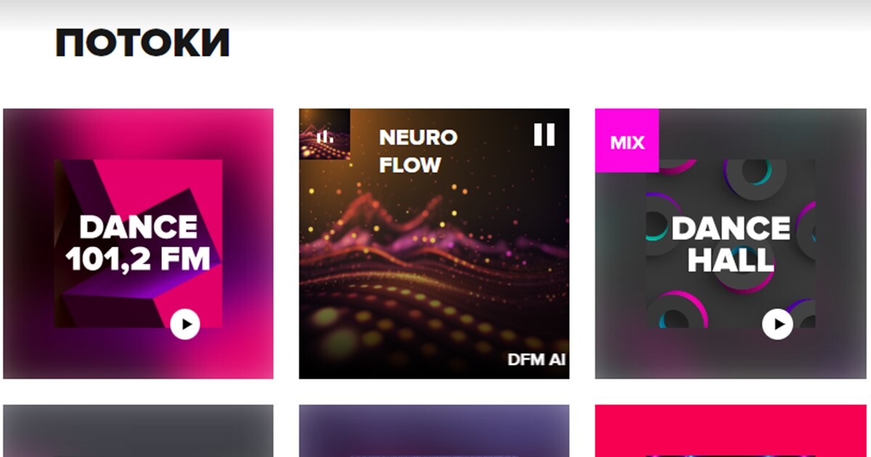
Task: Open the red stream tile below Dance Hall
Action: pos(730,431)
